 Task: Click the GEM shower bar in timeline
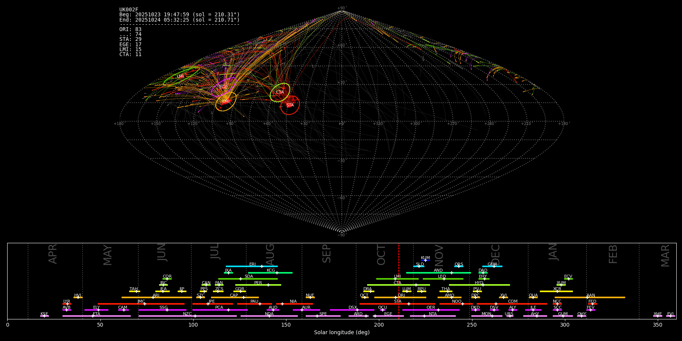(492, 266)
